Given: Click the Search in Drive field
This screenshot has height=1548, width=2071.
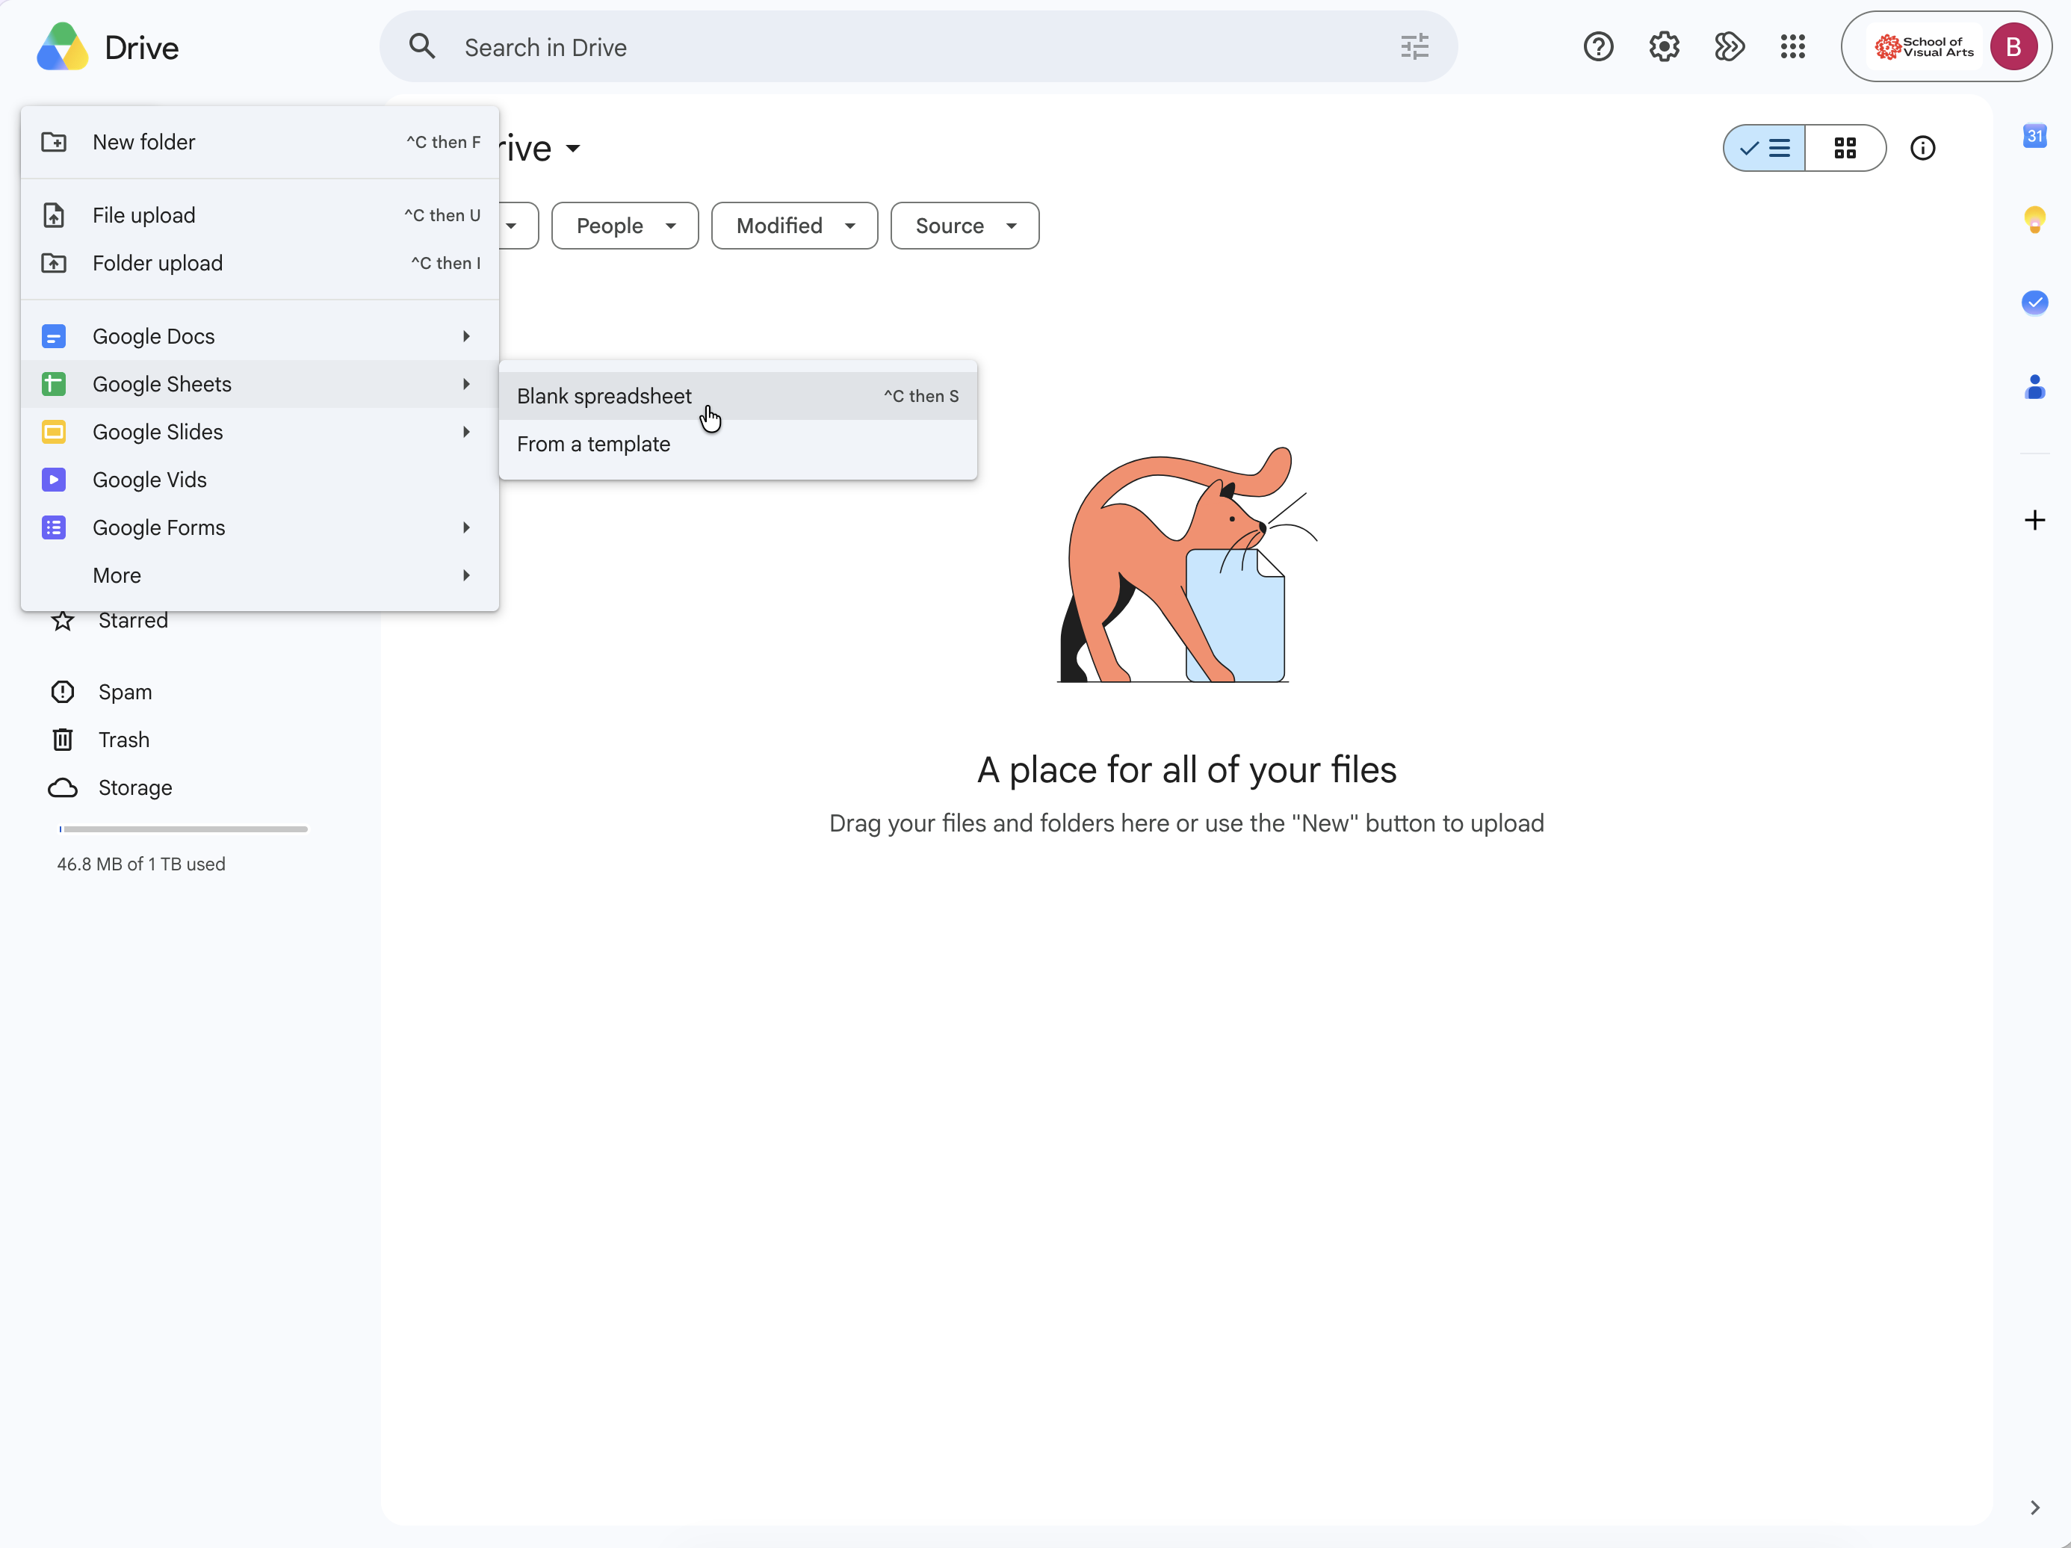Looking at the screenshot, I should [917, 47].
